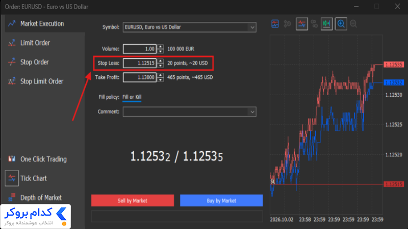Toggle the green candlestick chart shift icon
408x229 pixels.
pyautogui.click(x=326, y=24)
